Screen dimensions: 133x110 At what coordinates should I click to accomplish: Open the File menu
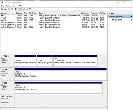[x=3, y=6]
